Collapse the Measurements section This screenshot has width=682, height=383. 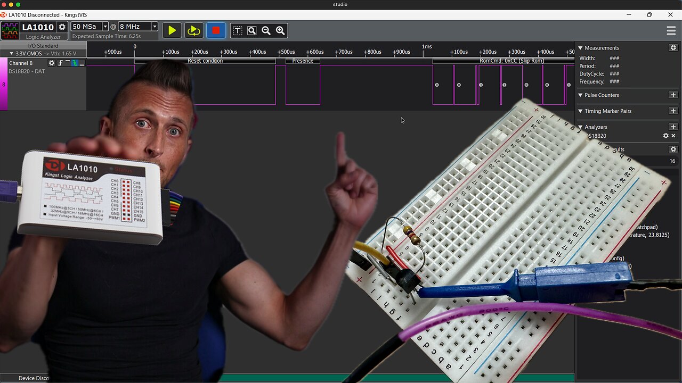580,48
